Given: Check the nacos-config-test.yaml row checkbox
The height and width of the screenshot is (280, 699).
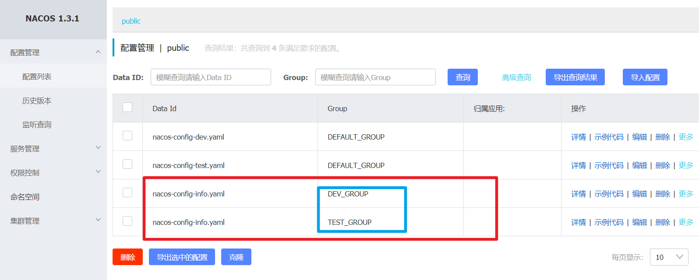Looking at the screenshot, I should point(127,164).
